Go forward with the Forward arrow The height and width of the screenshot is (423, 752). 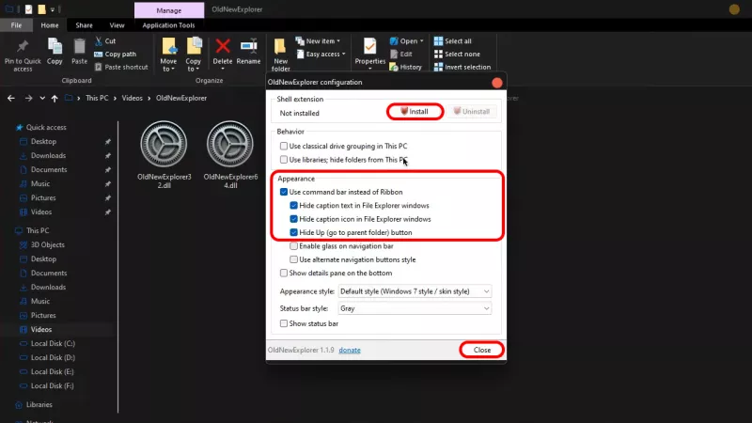click(x=28, y=98)
